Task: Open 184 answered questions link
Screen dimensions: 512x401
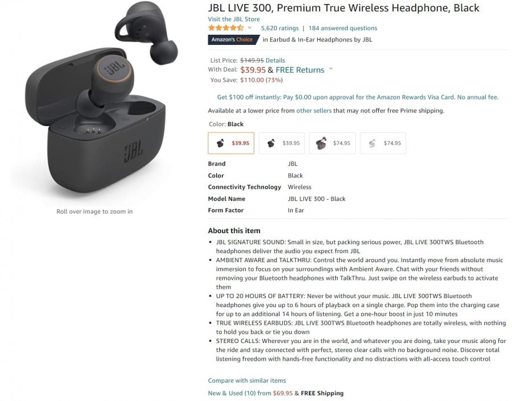Action: point(343,28)
